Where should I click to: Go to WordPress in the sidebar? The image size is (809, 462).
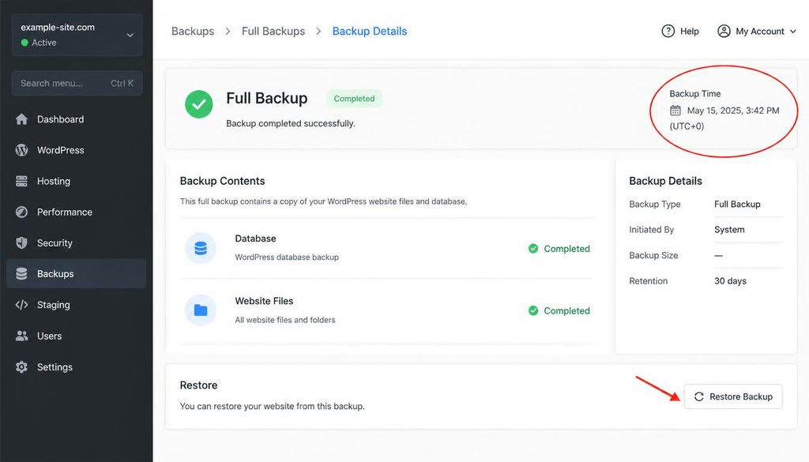pyautogui.click(x=77, y=150)
